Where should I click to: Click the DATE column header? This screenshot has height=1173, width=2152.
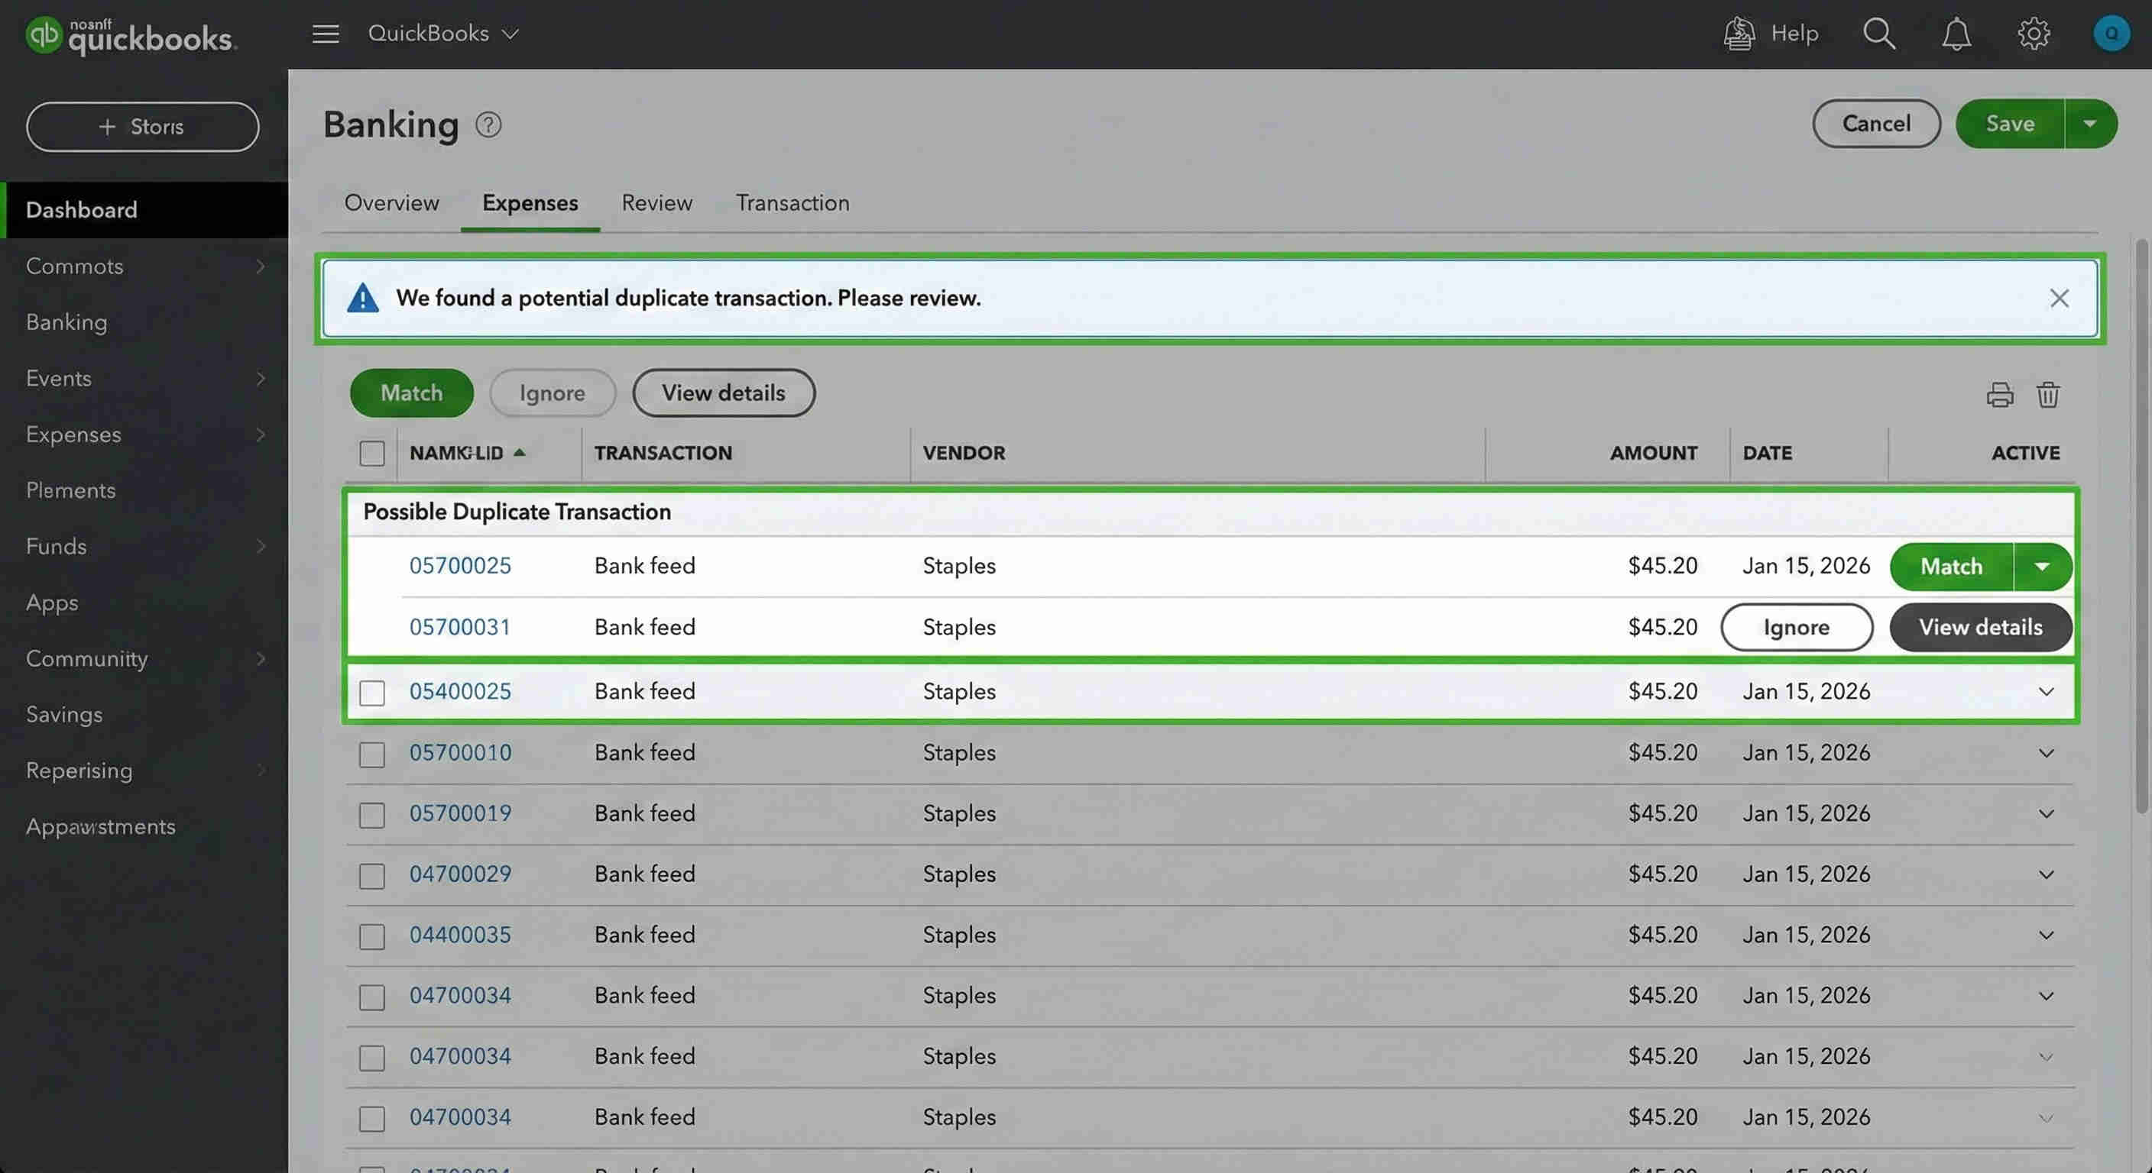click(x=1767, y=454)
